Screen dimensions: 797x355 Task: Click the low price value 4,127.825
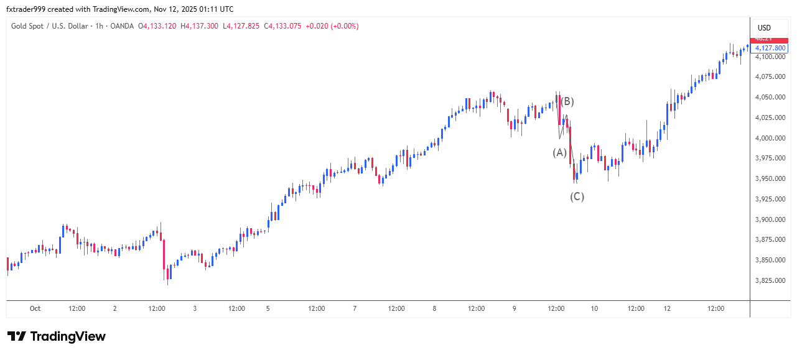tap(241, 26)
